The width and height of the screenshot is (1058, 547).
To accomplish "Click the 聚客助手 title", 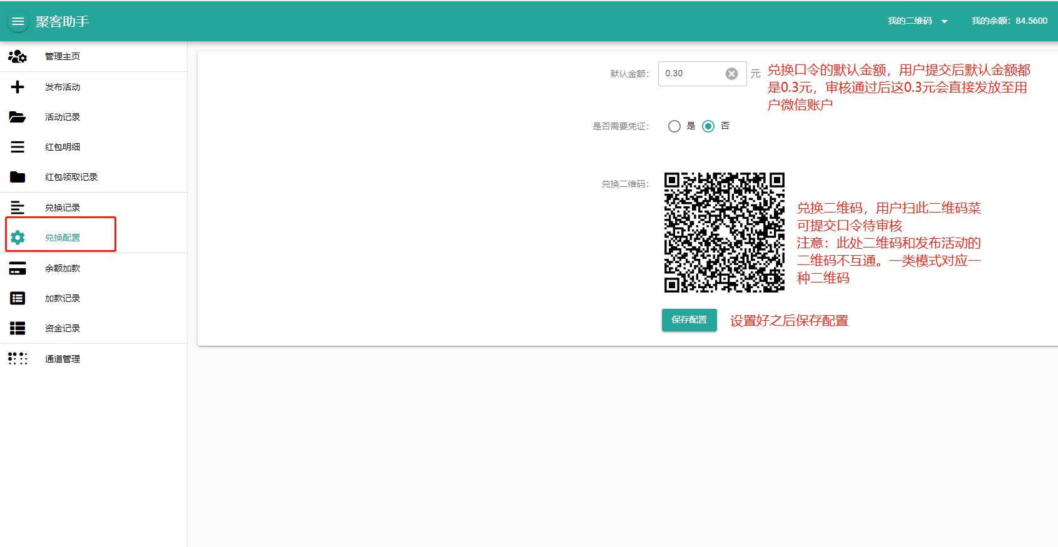I will (63, 21).
